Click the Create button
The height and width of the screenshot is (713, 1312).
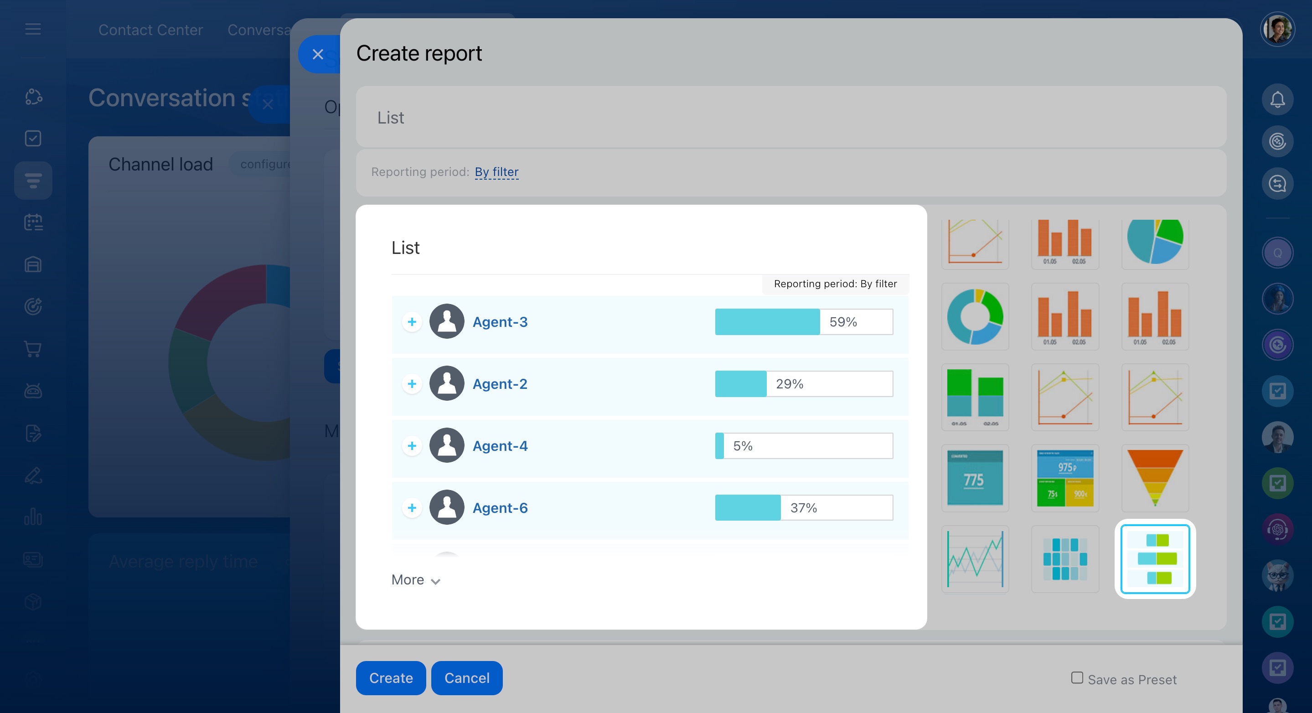[x=391, y=678]
